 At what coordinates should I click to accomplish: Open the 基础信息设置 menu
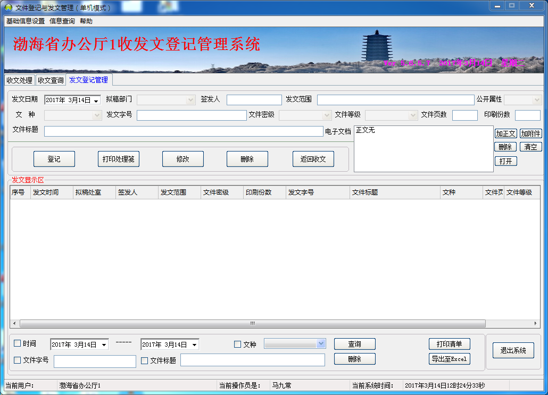pos(26,21)
